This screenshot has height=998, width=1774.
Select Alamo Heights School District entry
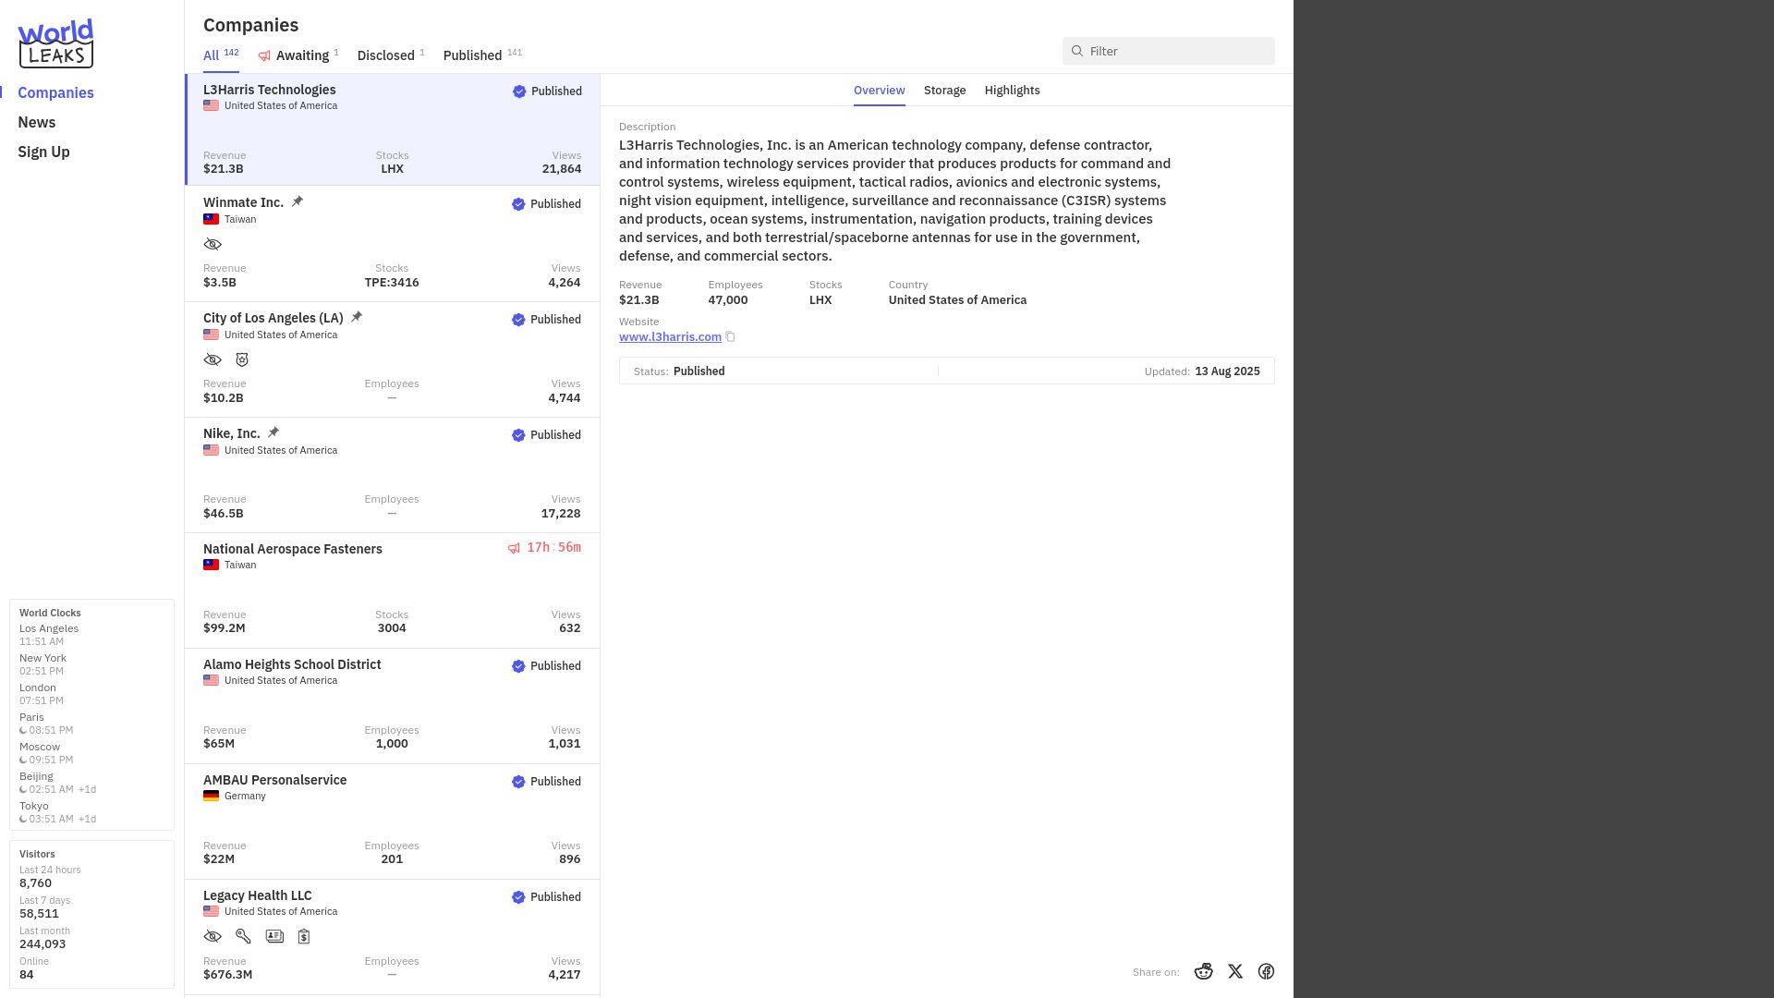pos(393,706)
